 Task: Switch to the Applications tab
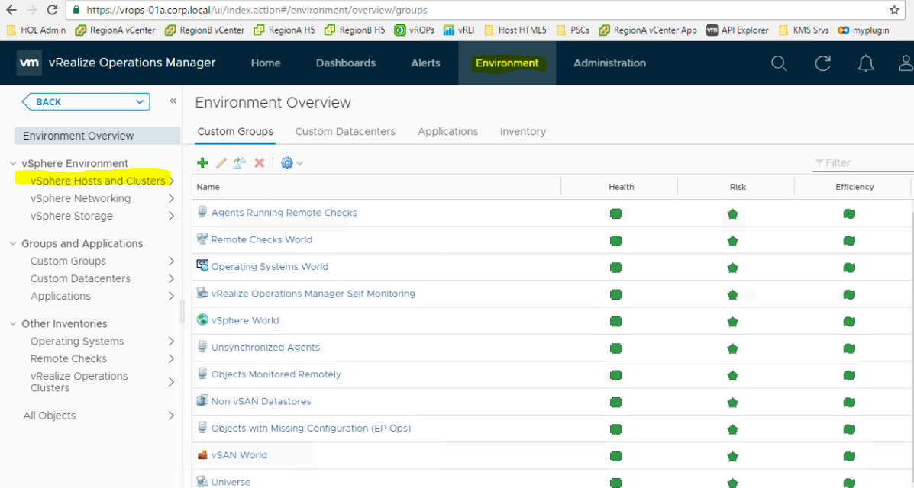(x=447, y=132)
